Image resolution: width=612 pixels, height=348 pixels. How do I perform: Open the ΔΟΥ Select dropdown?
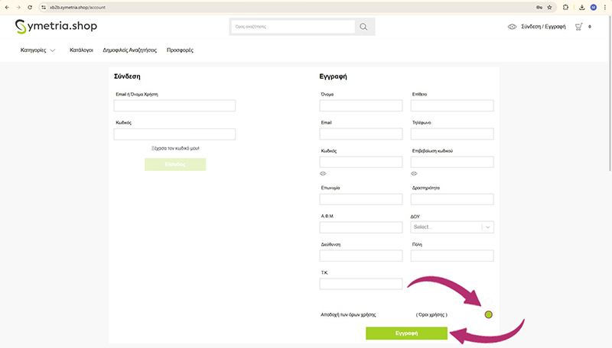(x=452, y=227)
